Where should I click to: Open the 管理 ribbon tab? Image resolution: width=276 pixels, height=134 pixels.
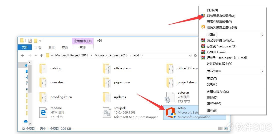(x=83, y=47)
